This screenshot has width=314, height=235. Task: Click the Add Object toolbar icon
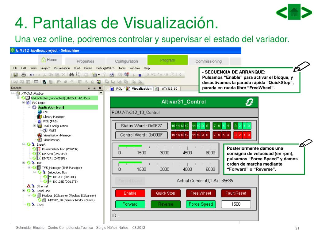point(94,75)
